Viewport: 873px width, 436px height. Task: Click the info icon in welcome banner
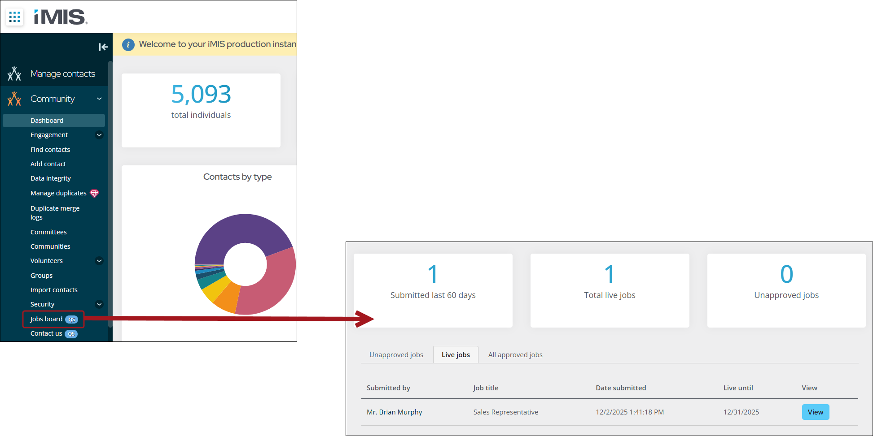point(128,44)
